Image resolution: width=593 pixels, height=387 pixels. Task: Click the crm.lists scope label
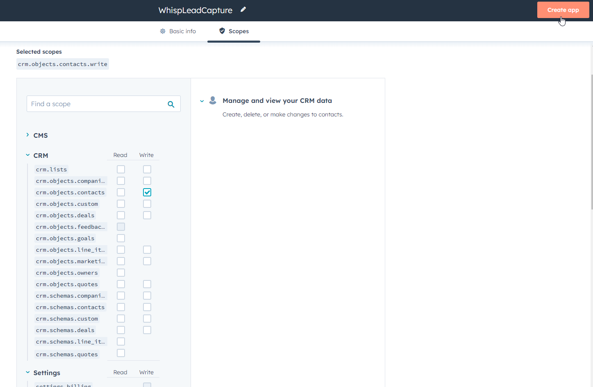pos(51,169)
